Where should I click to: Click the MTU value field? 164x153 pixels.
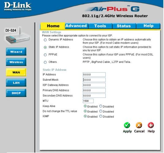click(88, 101)
